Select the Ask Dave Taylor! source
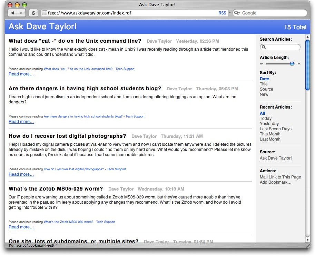The height and width of the screenshot is (256, 315). [x=276, y=158]
